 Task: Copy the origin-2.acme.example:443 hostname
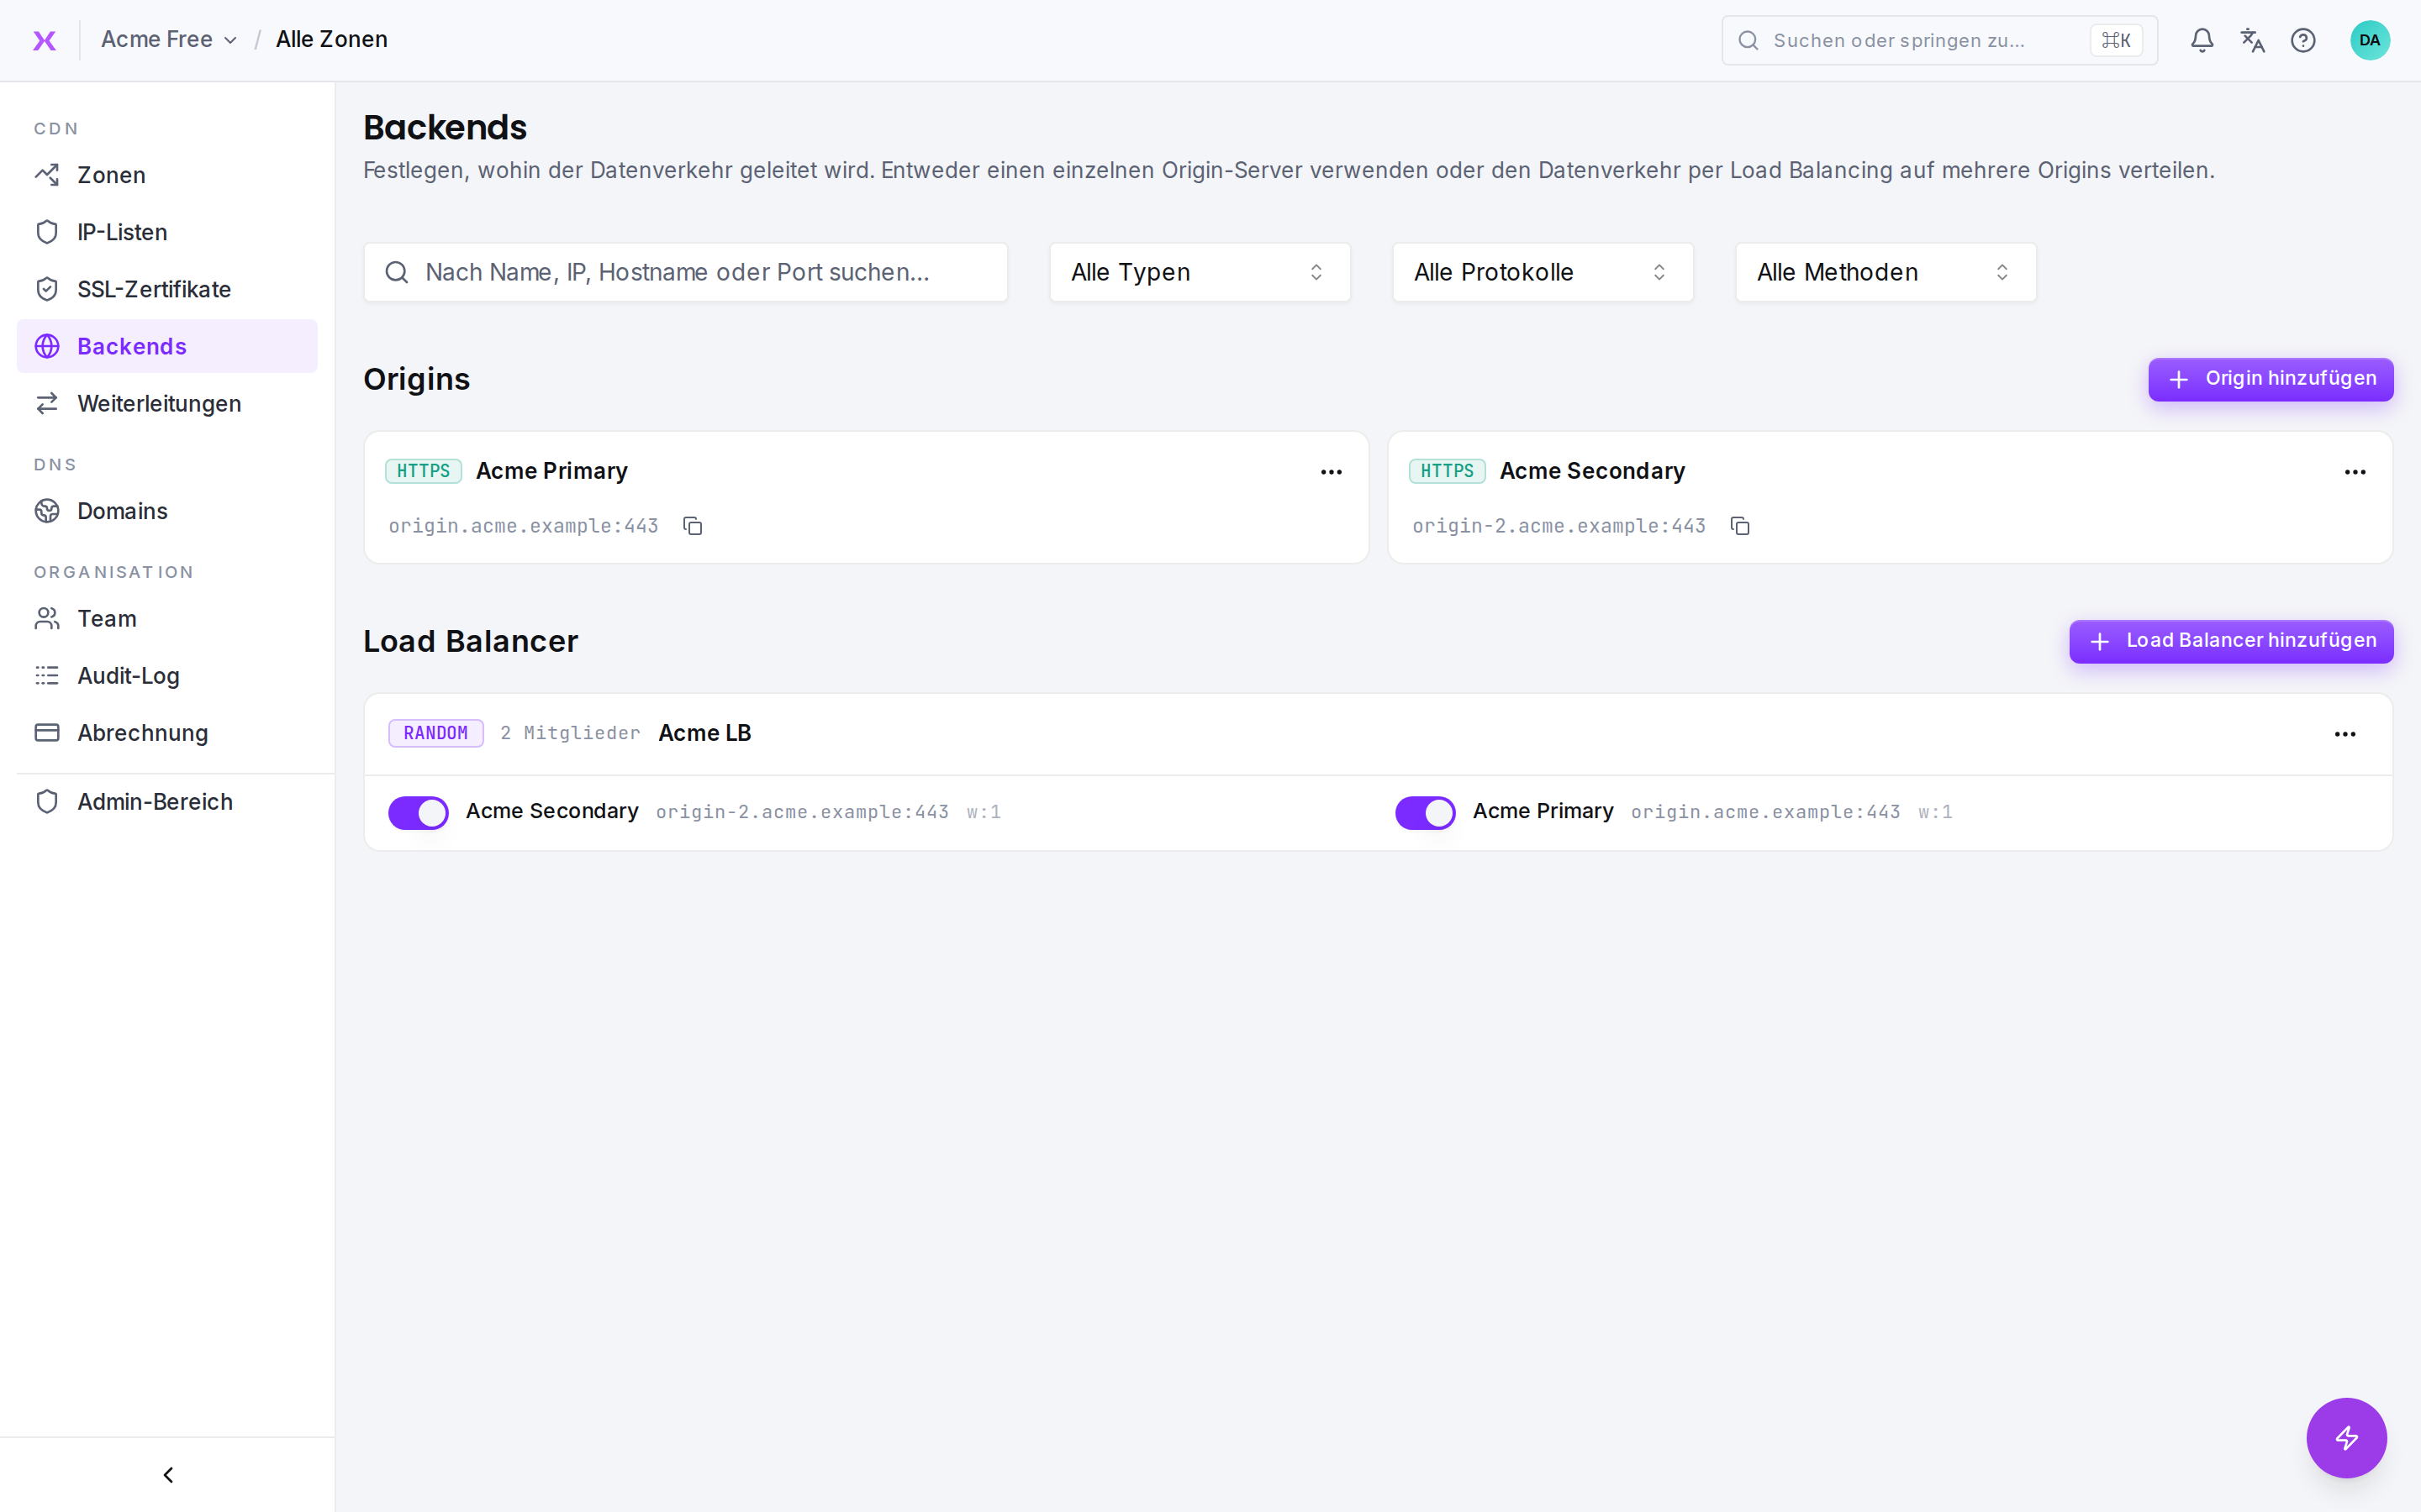pos(1740,526)
